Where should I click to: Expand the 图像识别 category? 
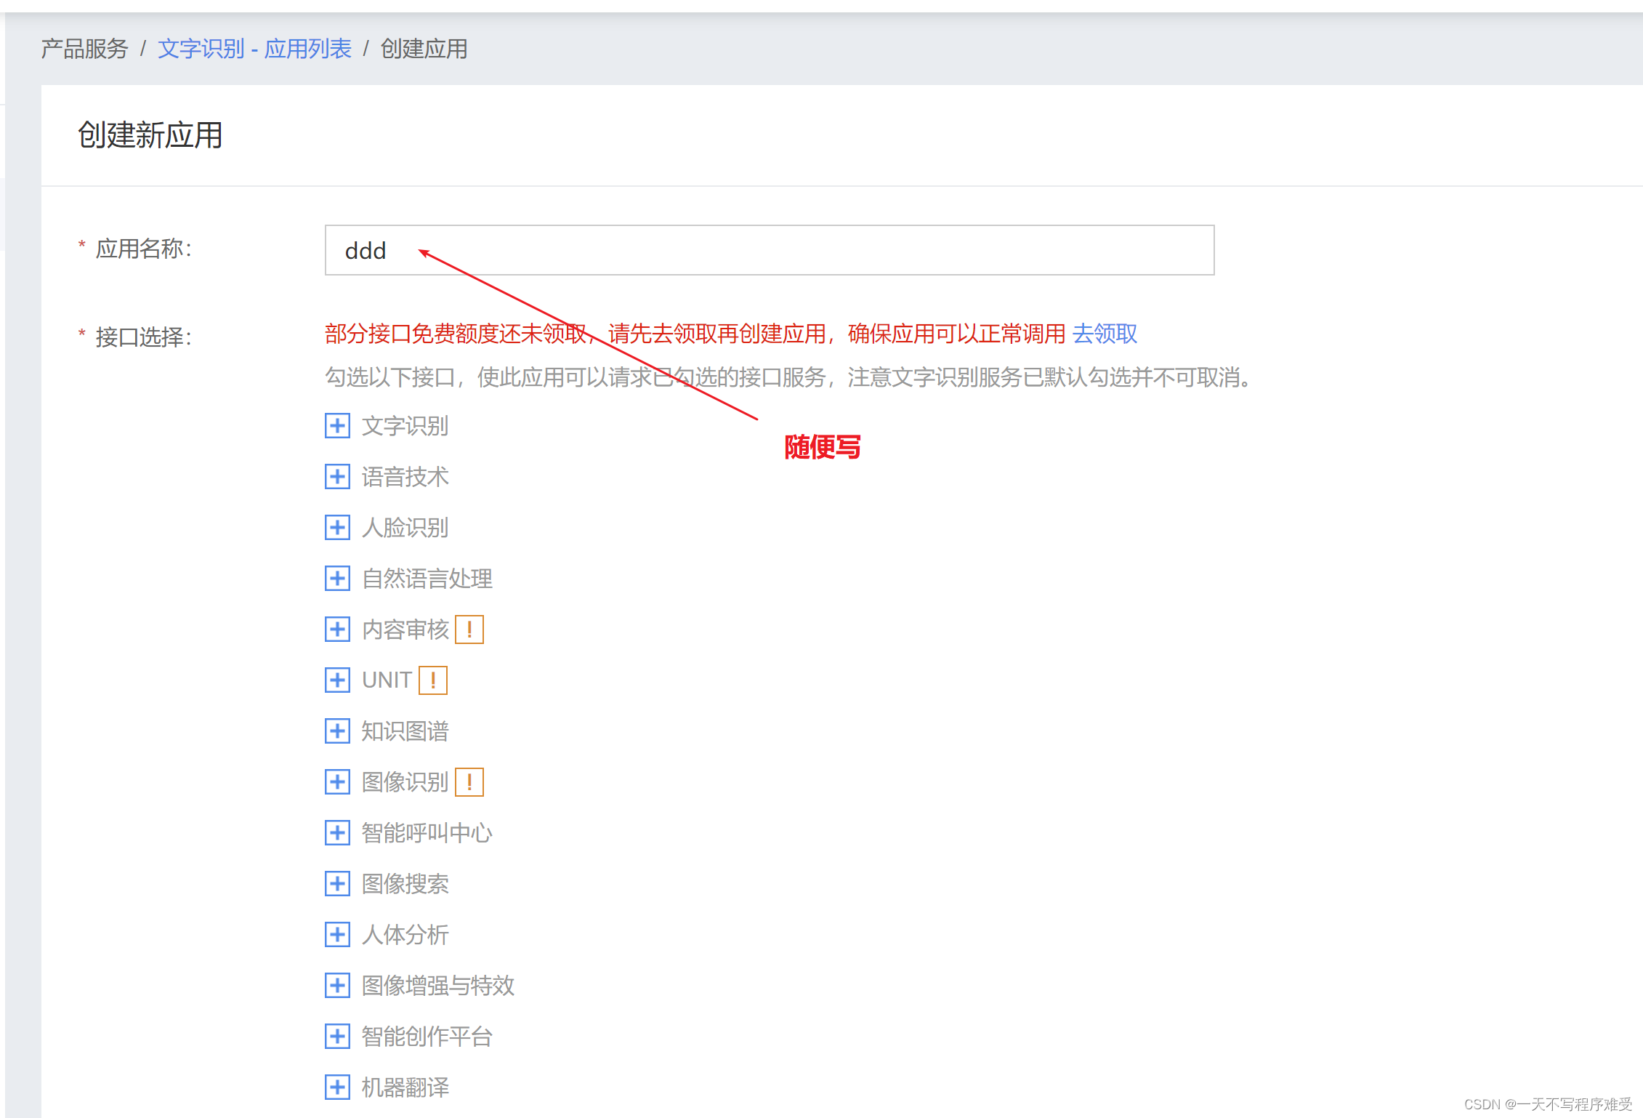coord(337,782)
